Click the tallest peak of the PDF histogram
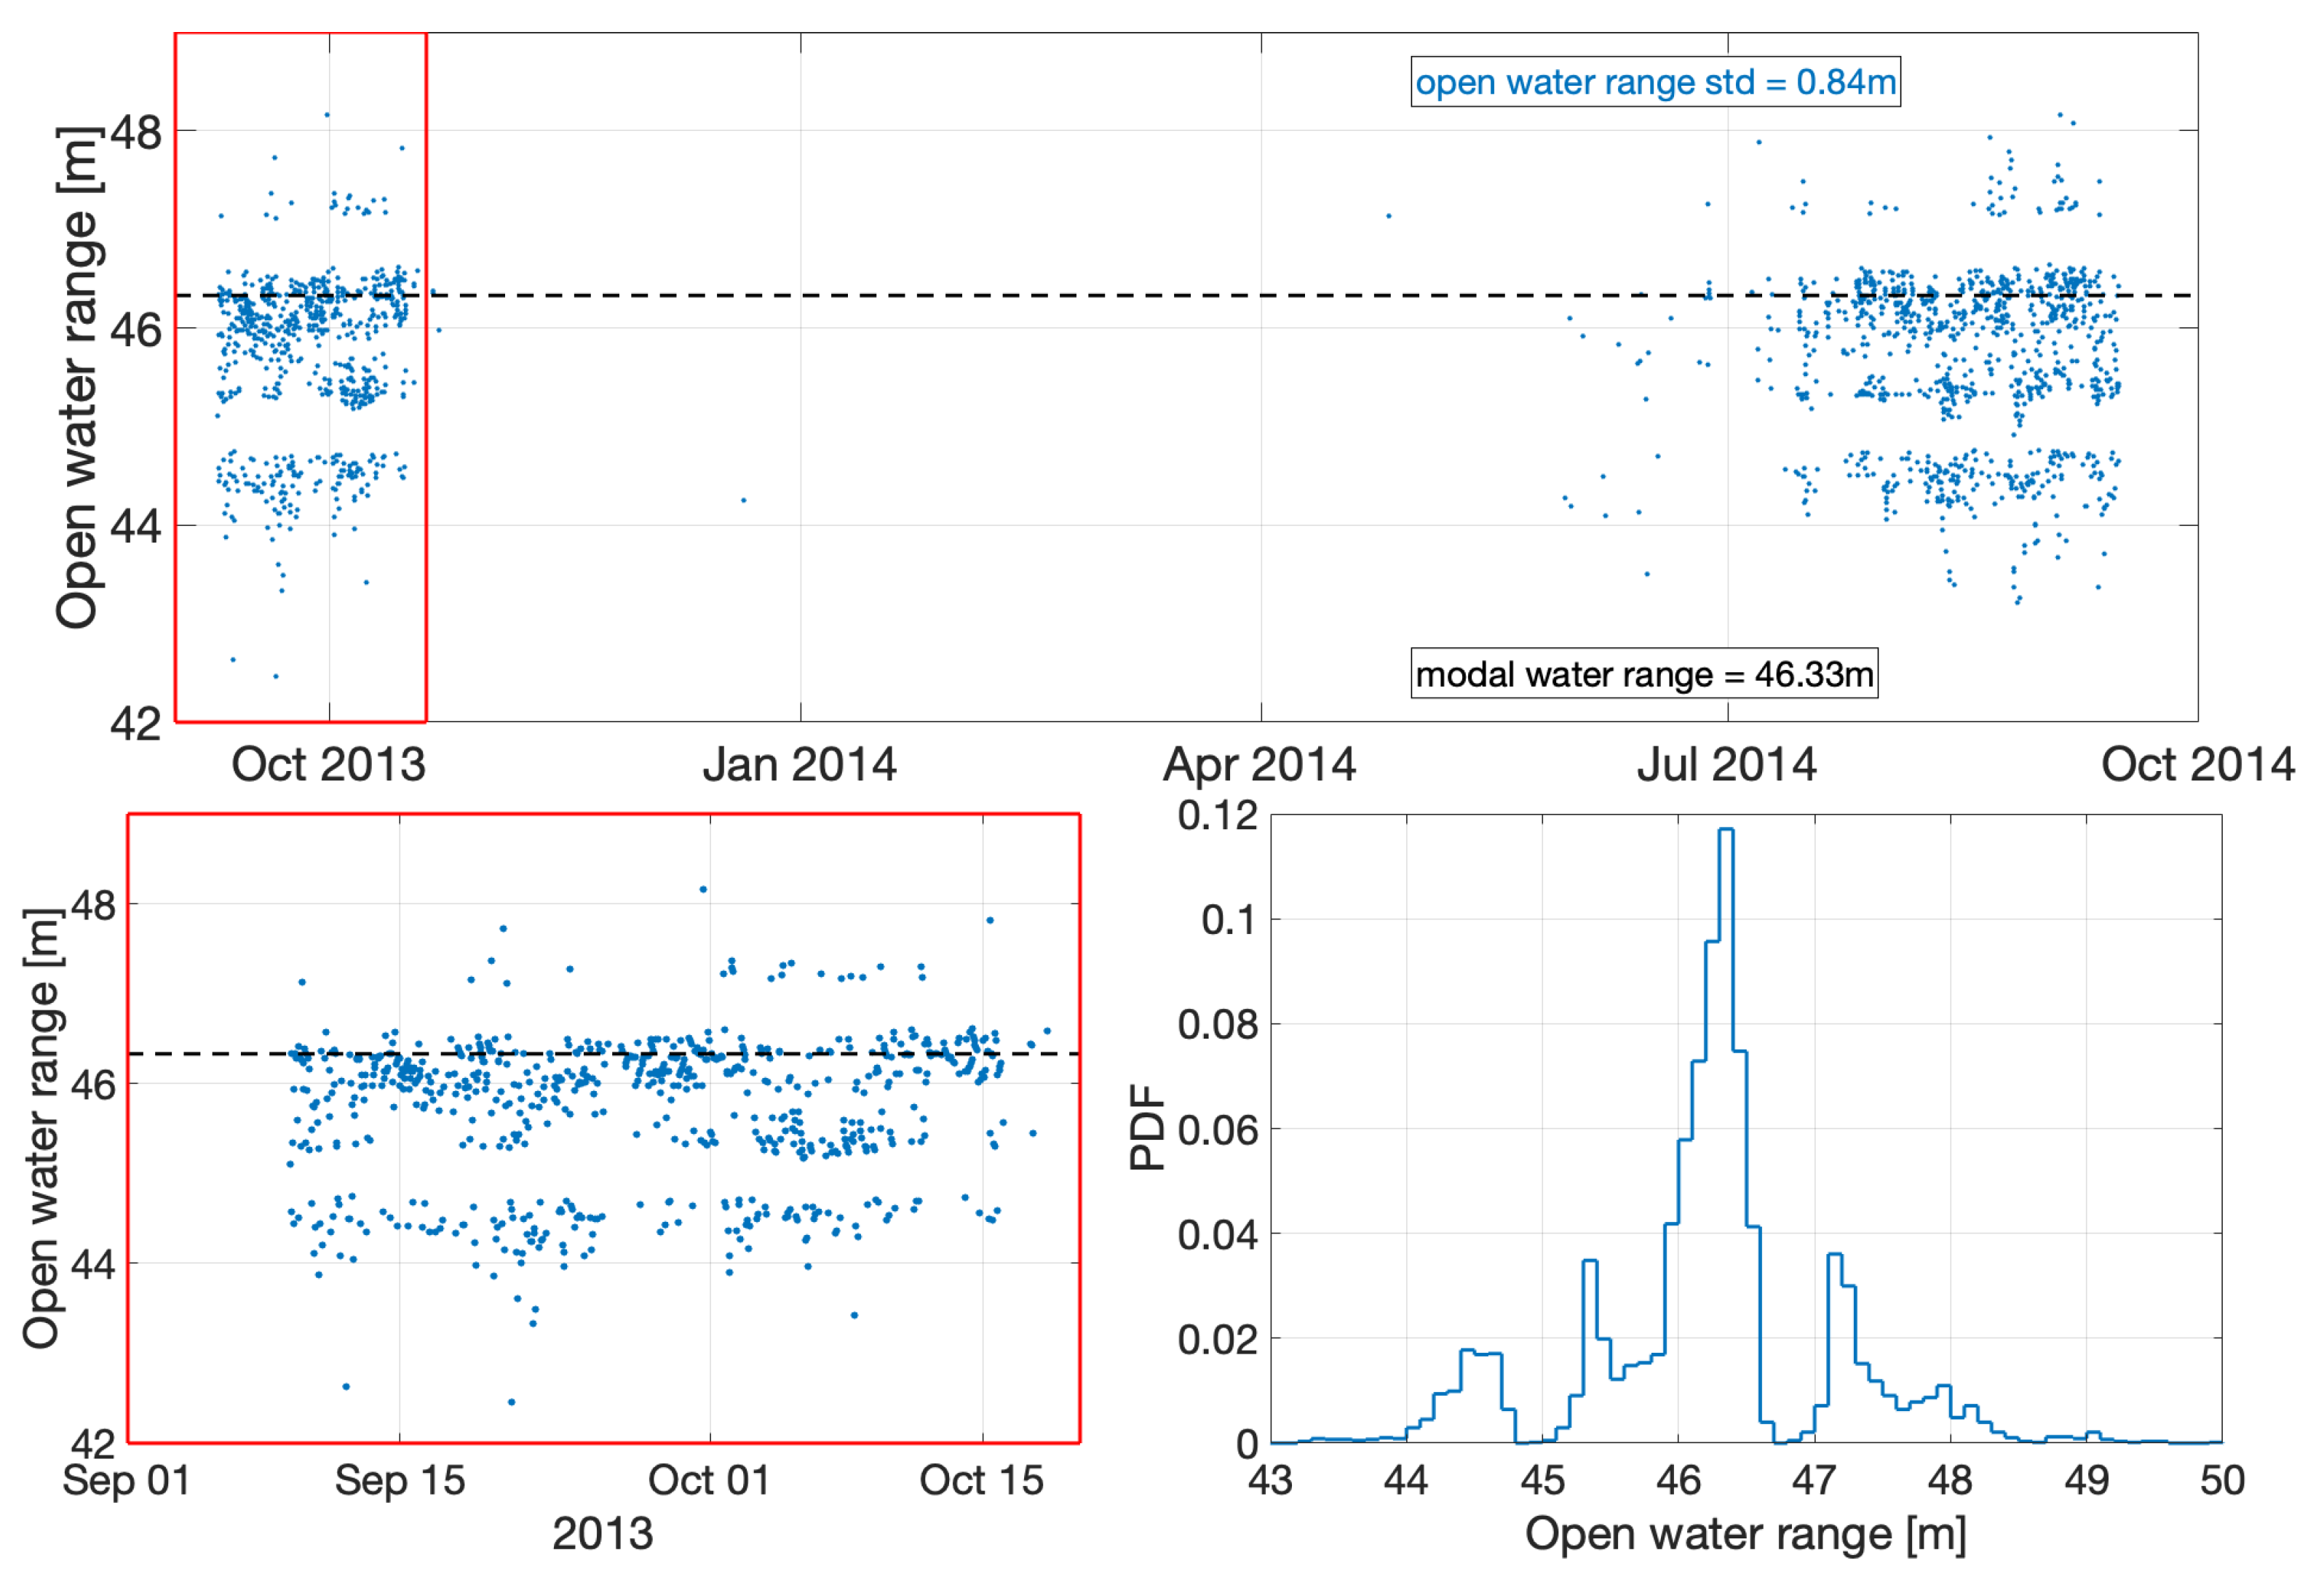This screenshot has width=2324, height=1590. click(x=1726, y=831)
